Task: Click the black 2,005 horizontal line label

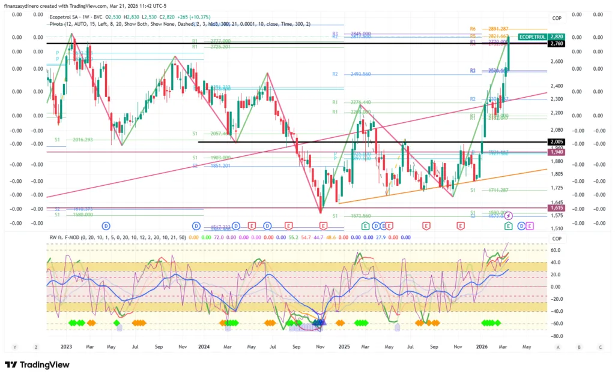Action: (x=557, y=142)
